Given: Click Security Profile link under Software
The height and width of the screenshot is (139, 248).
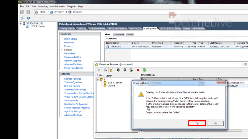Looking at the screenshot, I should (x=71, y=101).
